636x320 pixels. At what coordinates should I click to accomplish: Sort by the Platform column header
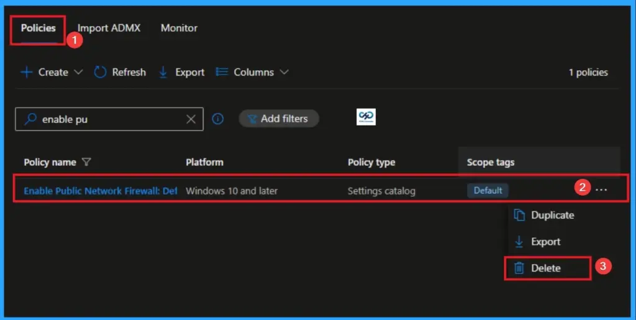click(x=204, y=162)
